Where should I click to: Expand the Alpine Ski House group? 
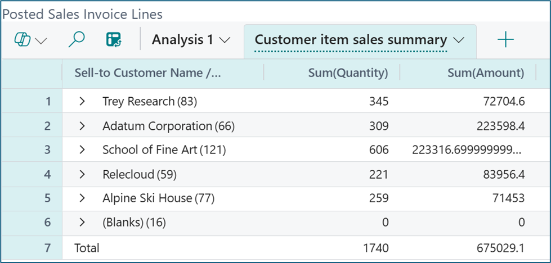click(x=82, y=198)
